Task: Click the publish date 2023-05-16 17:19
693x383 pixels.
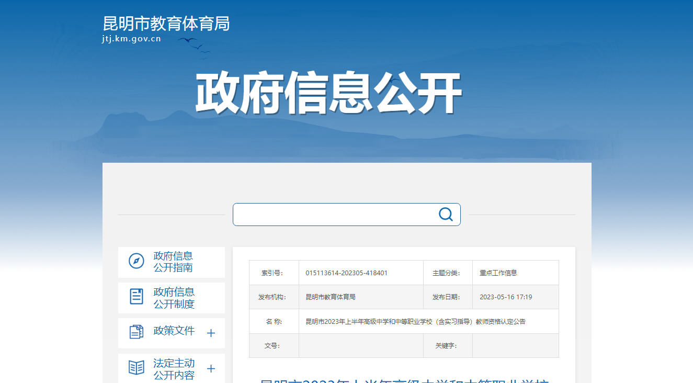Action: coord(505,297)
